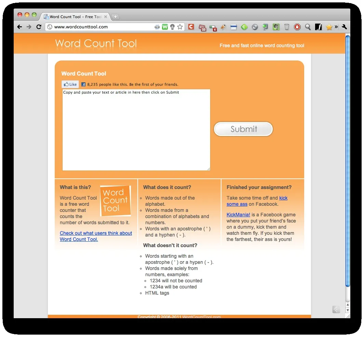Click the green diamond feed extension icon
Screen dimensions: 364x337
[244, 27]
